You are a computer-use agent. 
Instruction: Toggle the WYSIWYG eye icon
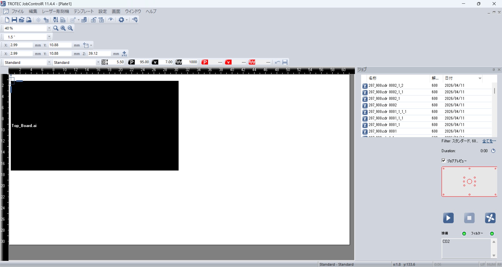[111, 20]
